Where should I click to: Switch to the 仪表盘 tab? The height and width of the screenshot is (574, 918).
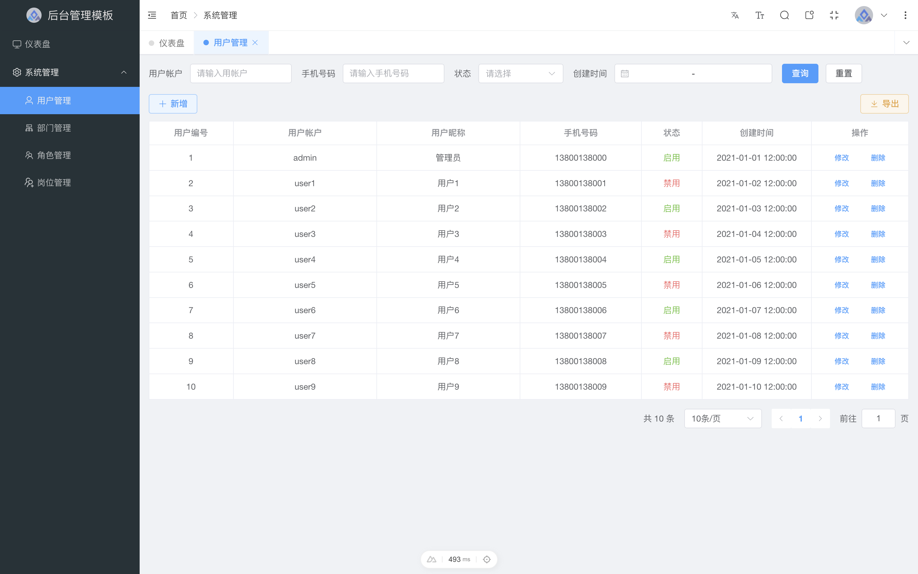click(x=167, y=43)
